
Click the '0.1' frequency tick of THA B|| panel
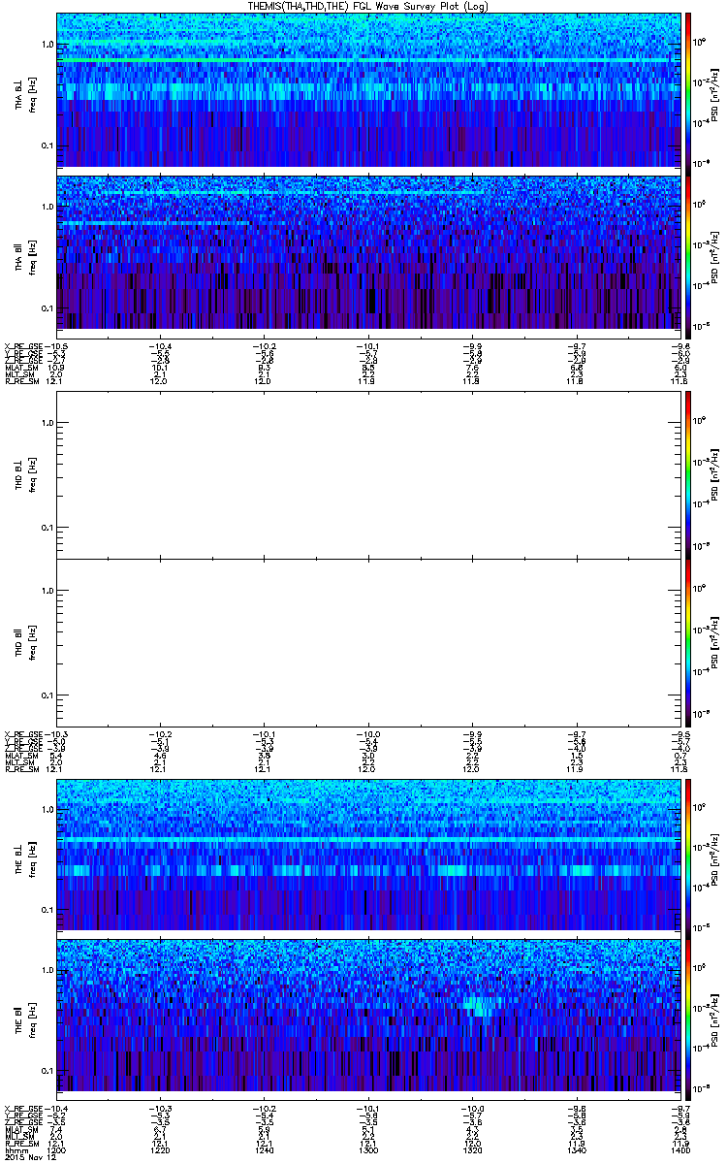coord(47,308)
